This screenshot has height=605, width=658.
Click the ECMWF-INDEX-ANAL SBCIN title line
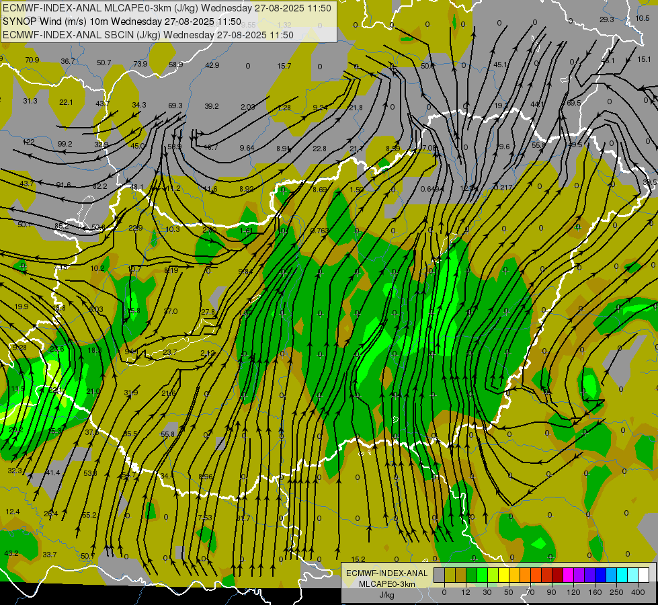[148, 35]
